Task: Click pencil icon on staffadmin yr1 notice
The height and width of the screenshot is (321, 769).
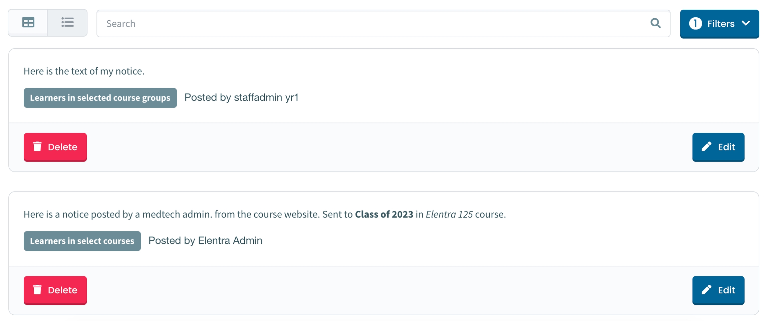Action: [707, 147]
